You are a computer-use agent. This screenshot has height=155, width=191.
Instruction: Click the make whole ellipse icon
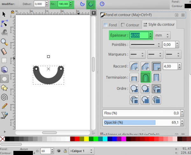(102, 4)
